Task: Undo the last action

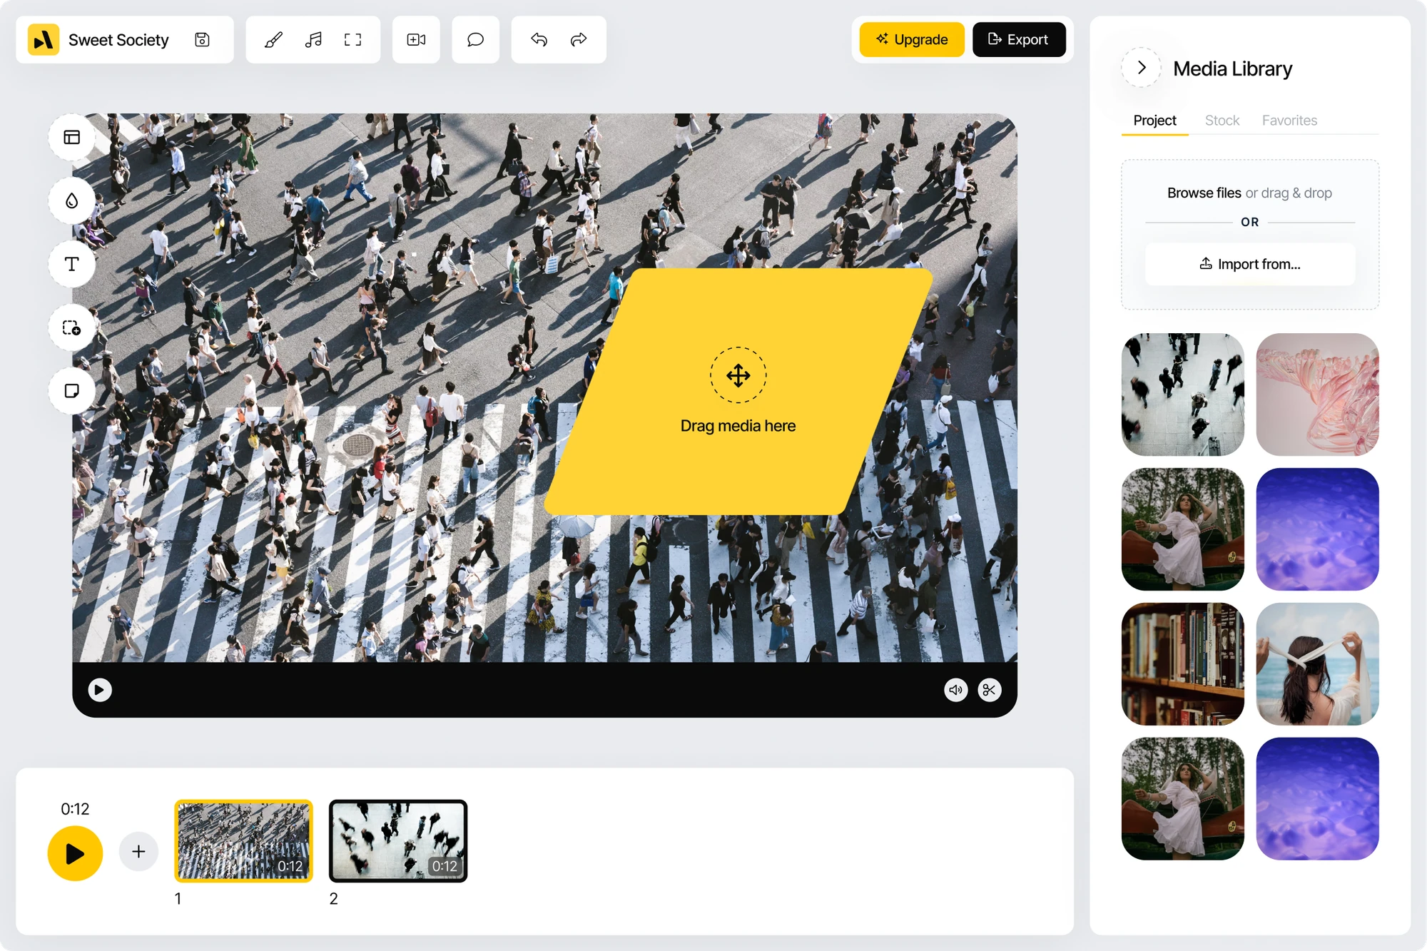Action: (x=539, y=40)
